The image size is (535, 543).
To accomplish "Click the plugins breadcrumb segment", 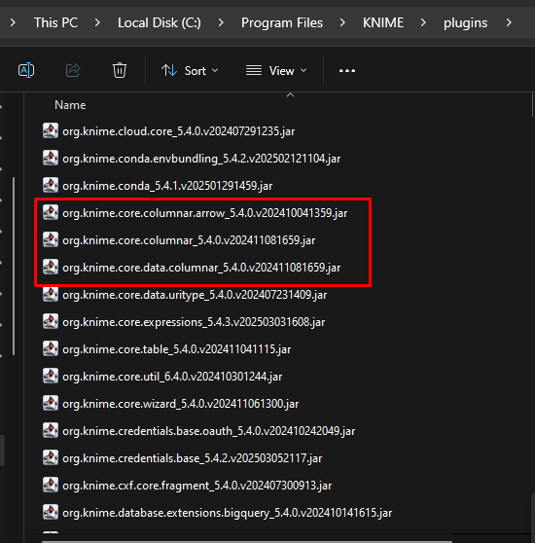I will point(465,22).
